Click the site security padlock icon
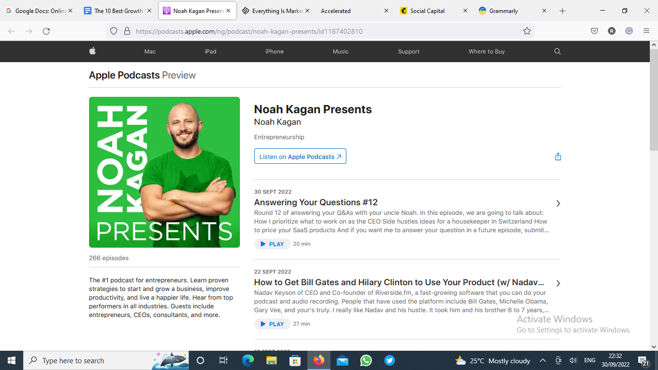This screenshot has height=370, width=658. [127, 31]
